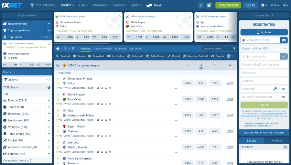Screen dimensions: 291x165
Task: Click the Promo code input field
Action: point(264,65)
